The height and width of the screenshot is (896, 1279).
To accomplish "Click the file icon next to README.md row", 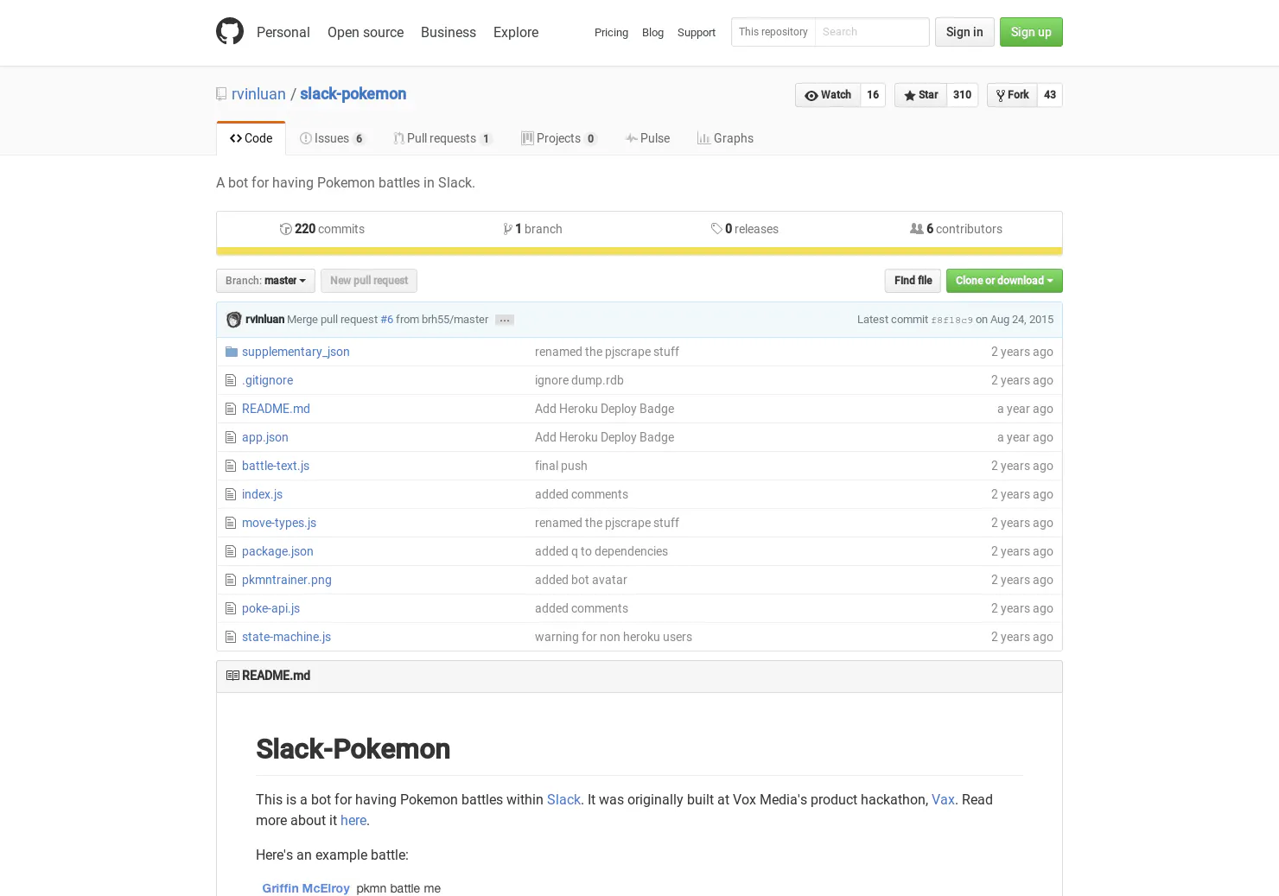I will pos(231,409).
